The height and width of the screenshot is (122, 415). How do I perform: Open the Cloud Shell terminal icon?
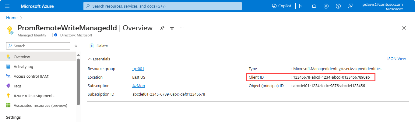tap(302, 6)
